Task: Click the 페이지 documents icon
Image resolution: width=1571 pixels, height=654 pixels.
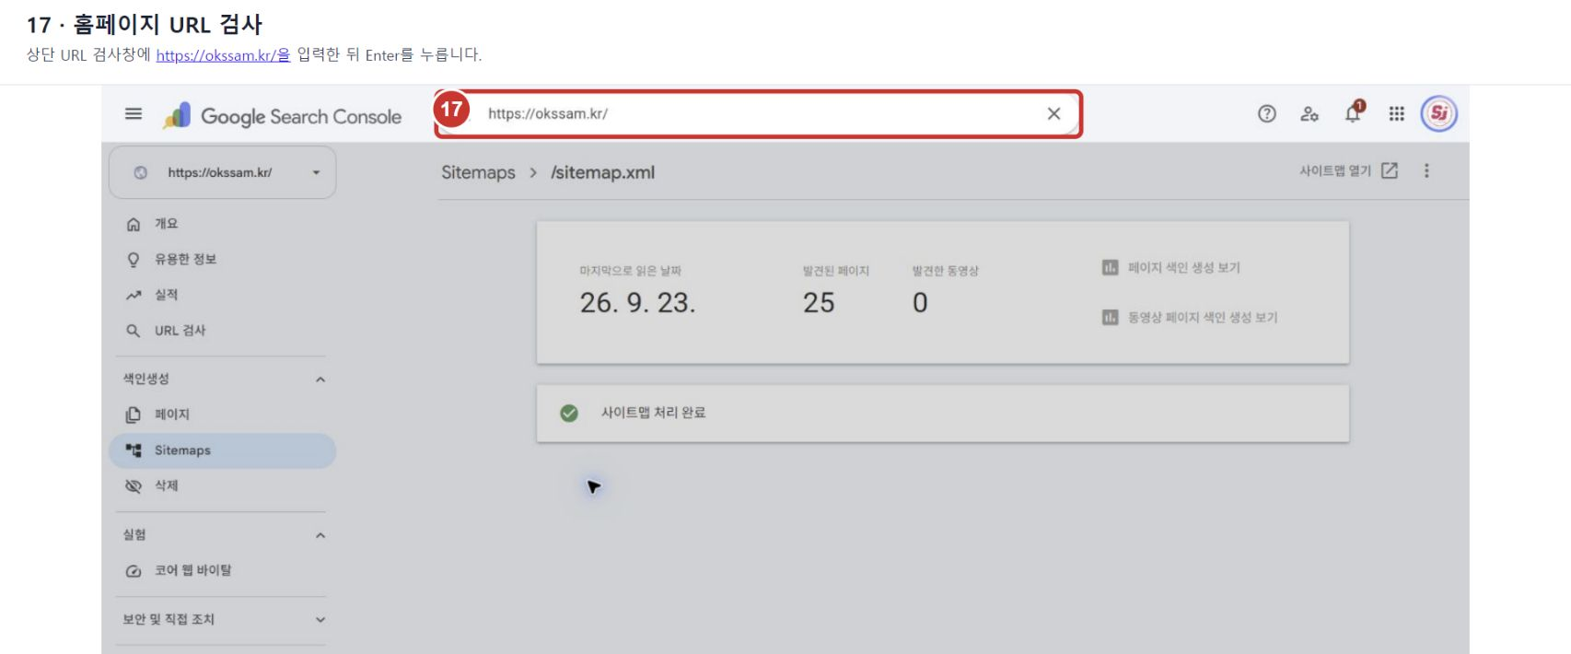Action: 134,415
